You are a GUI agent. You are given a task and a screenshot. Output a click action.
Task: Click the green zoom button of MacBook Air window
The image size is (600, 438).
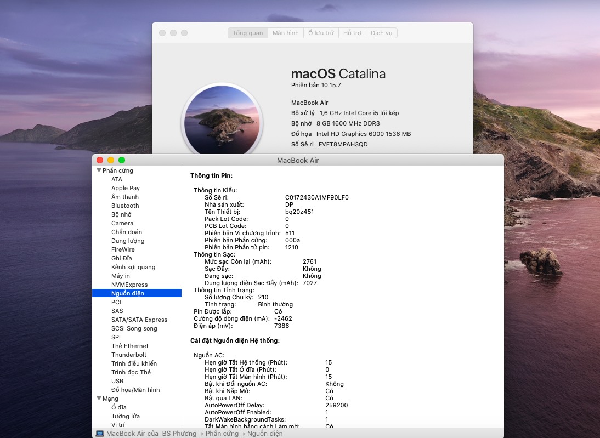coord(122,160)
